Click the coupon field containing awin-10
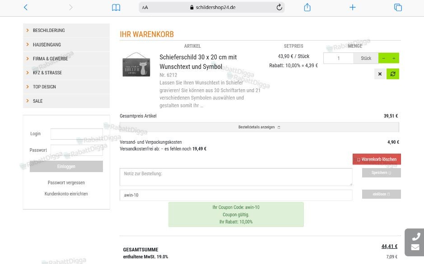The width and height of the screenshot is (424, 264). (x=236, y=195)
